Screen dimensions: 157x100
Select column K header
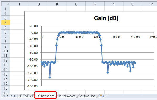(57, 4)
